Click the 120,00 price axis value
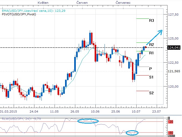 point(173,86)
